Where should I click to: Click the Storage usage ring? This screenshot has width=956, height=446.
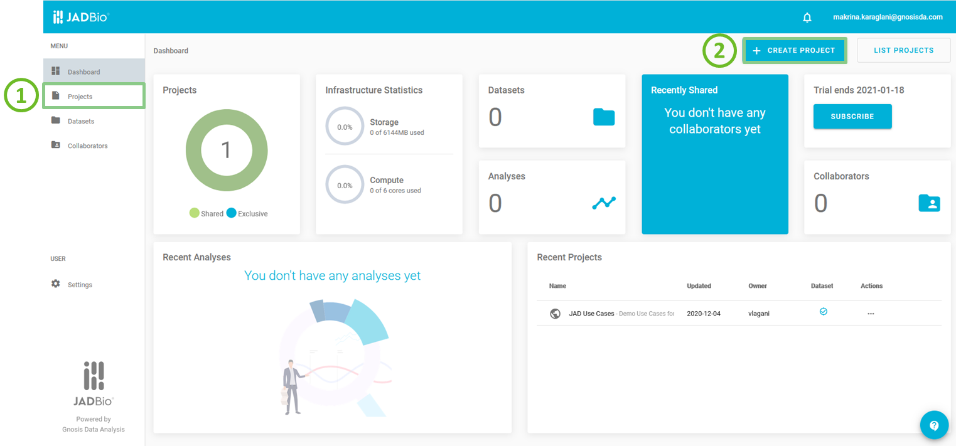pos(345,126)
